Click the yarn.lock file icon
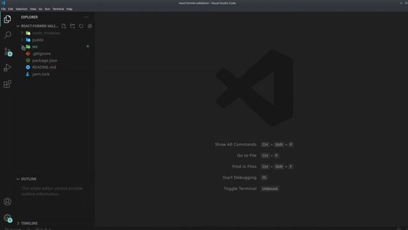Image resolution: width=408 pixels, height=230 pixels. click(x=28, y=74)
